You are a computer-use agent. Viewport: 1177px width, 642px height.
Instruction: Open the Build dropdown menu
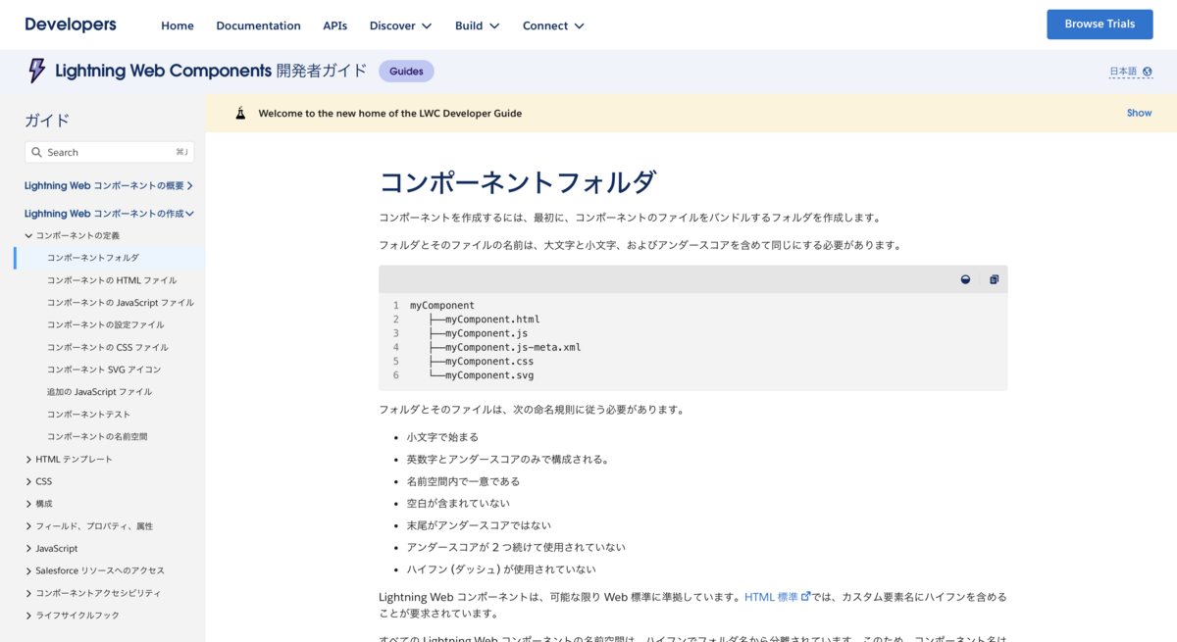(x=477, y=25)
